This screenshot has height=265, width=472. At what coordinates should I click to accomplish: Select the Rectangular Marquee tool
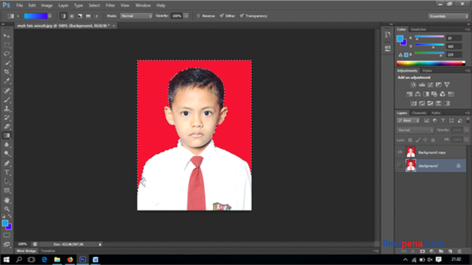[x=7, y=45]
